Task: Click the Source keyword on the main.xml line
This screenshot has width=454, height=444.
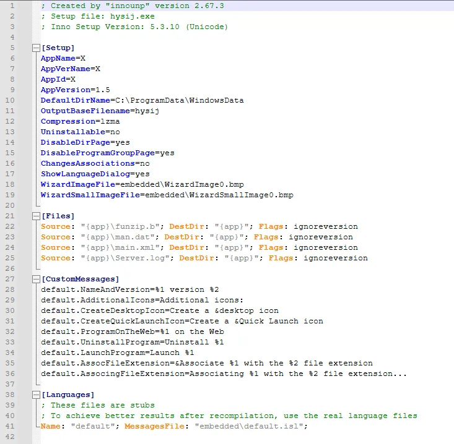Action: pyautogui.click(x=56, y=248)
